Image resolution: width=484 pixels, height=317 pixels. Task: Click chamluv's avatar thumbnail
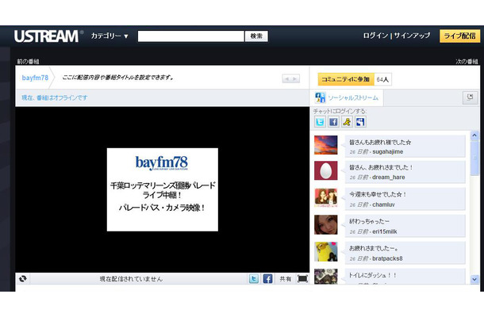[x=325, y=197]
